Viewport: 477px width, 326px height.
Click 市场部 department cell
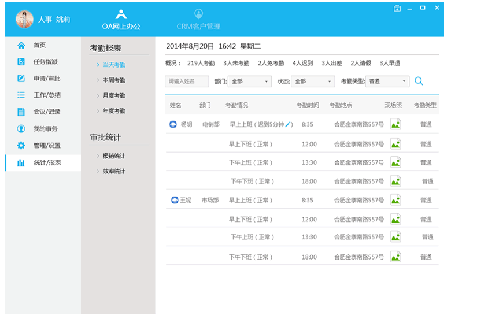click(210, 200)
